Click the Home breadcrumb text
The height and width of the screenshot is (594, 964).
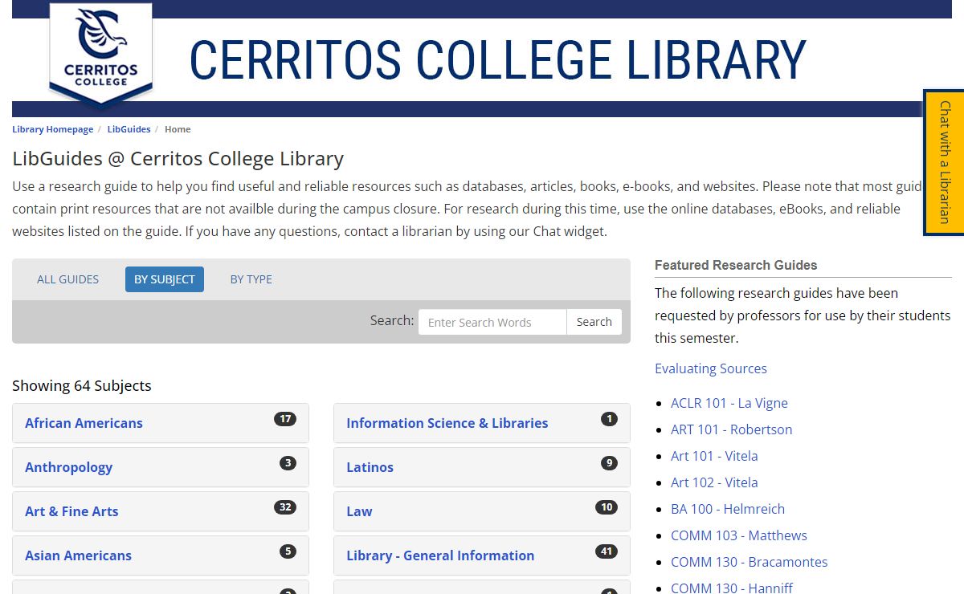click(178, 129)
